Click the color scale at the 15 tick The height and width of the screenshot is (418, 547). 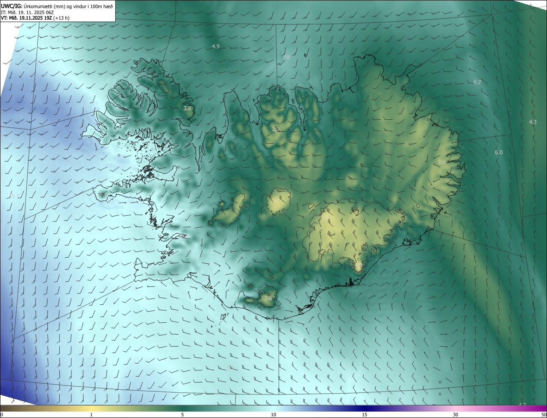coord(365,415)
